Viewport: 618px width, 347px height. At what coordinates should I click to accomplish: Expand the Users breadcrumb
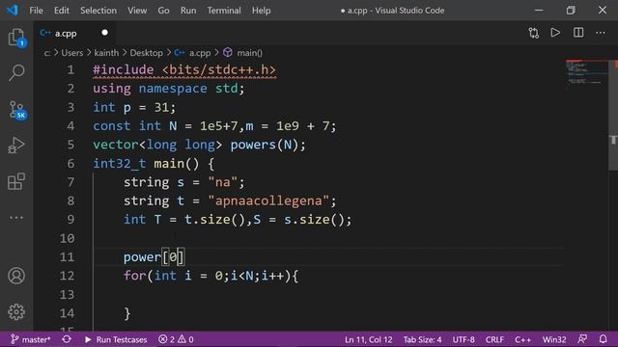pos(72,53)
